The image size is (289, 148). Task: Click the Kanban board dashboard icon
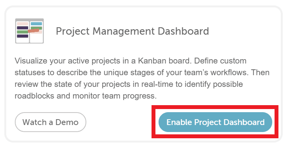pos(30,31)
